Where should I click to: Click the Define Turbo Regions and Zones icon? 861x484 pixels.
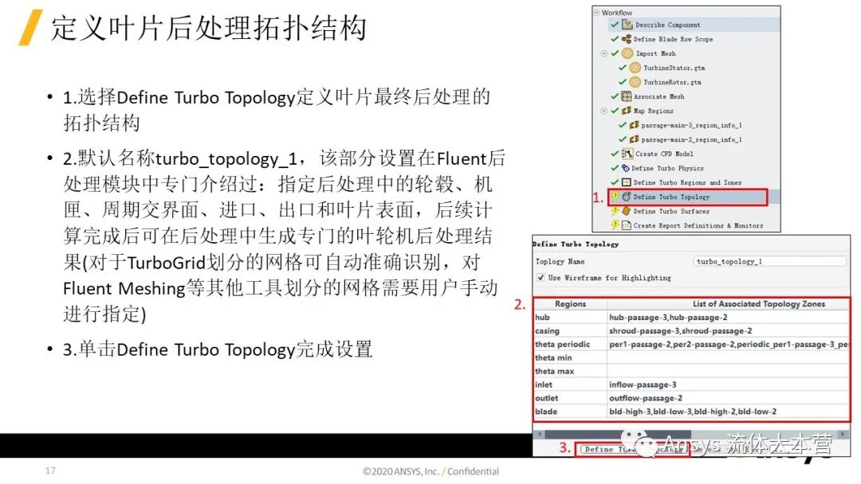626,182
